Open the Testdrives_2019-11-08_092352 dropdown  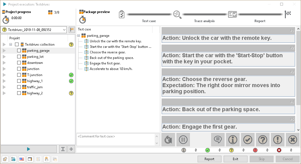(34, 30)
